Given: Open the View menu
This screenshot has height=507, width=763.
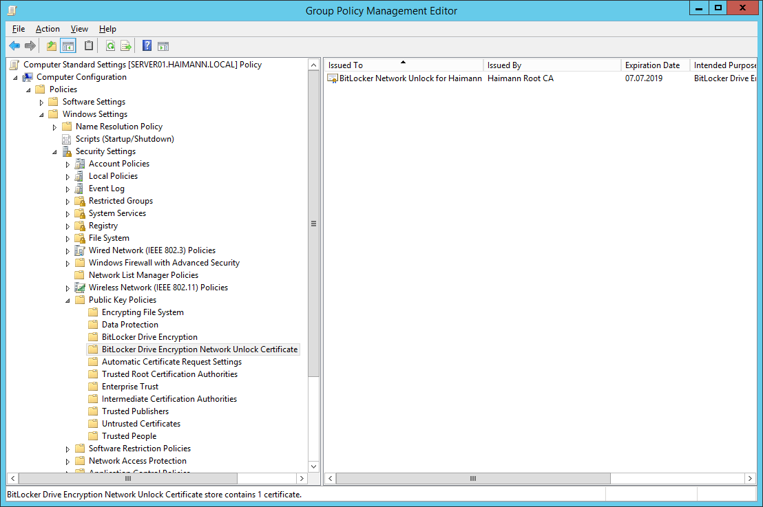Looking at the screenshot, I should point(79,29).
